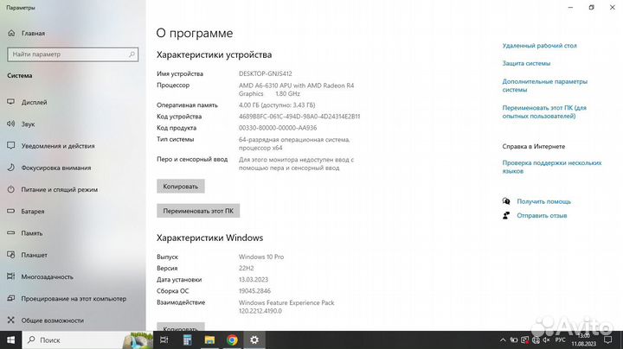Click the Settings gear taskbar icon
This screenshot has height=349, width=623.
pos(254,340)
